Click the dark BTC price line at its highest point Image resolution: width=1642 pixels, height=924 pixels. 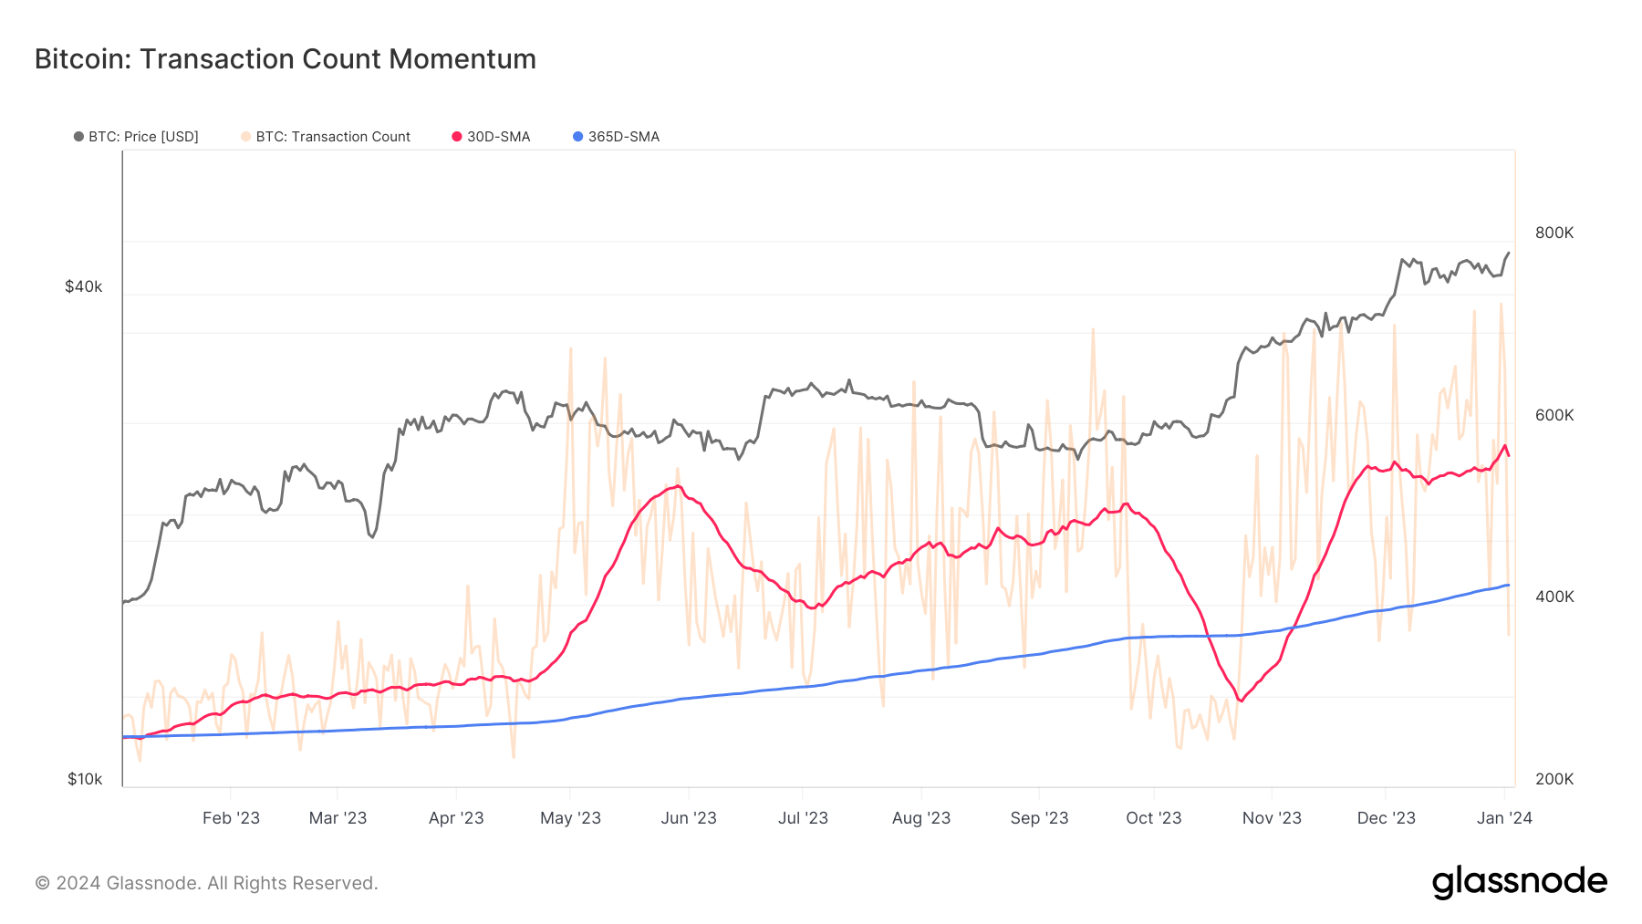click(x=1510, y=253)
